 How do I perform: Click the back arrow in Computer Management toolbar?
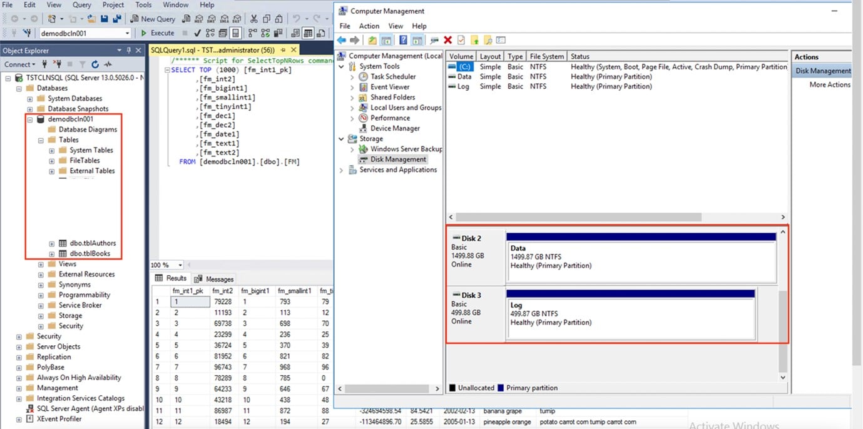pos(341,40)
